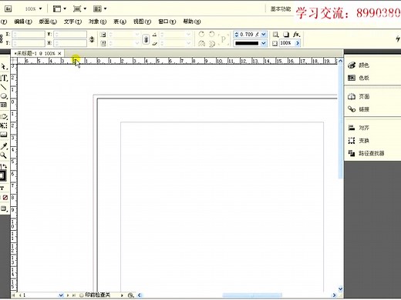
Task: Click the W width input field
Action: click(70, 34)
